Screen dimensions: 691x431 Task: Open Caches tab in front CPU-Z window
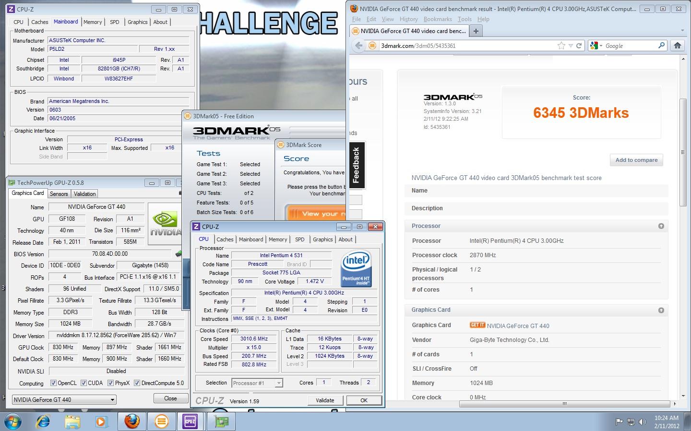pos(225,239)
